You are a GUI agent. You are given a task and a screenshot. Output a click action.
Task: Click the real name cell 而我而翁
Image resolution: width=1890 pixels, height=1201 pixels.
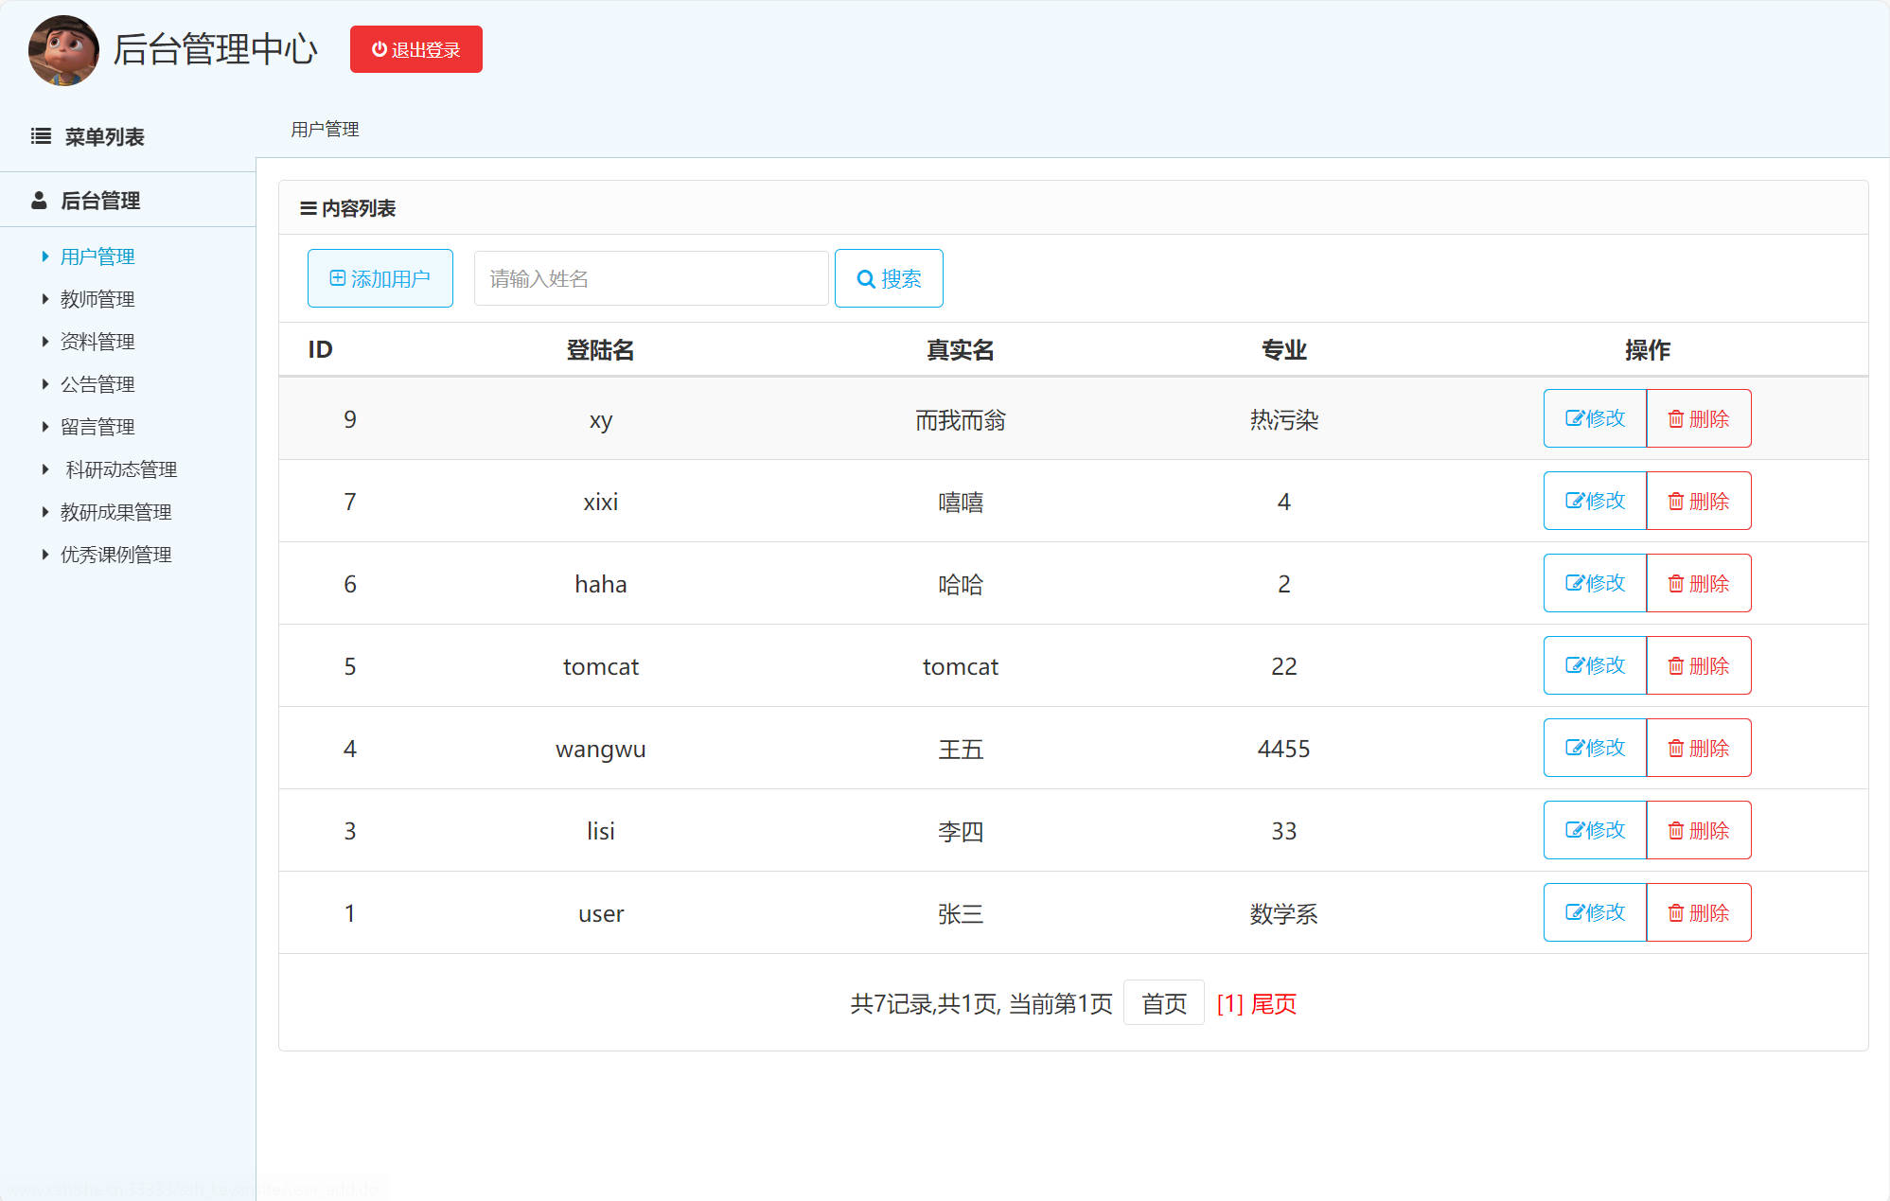[960, 419]
